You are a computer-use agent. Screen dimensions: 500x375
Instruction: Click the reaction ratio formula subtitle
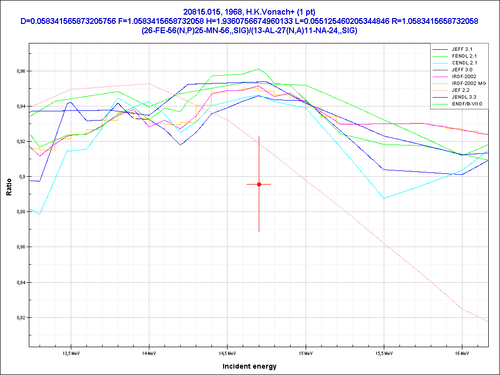point(249,30)
